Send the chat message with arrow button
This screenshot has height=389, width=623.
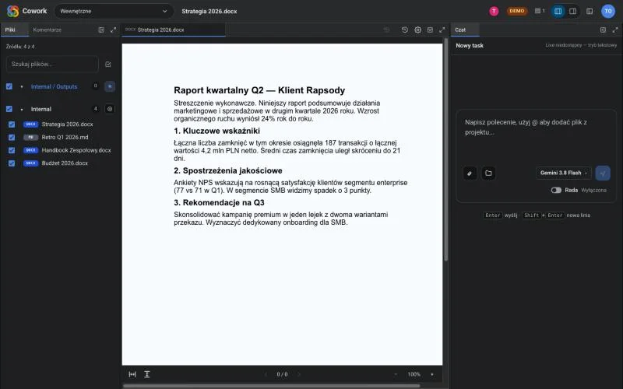603,173
